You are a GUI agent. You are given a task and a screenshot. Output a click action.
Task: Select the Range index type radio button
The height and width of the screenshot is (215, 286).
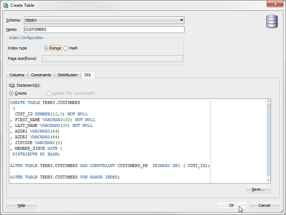pyautogui.click(x=46, y=48)
